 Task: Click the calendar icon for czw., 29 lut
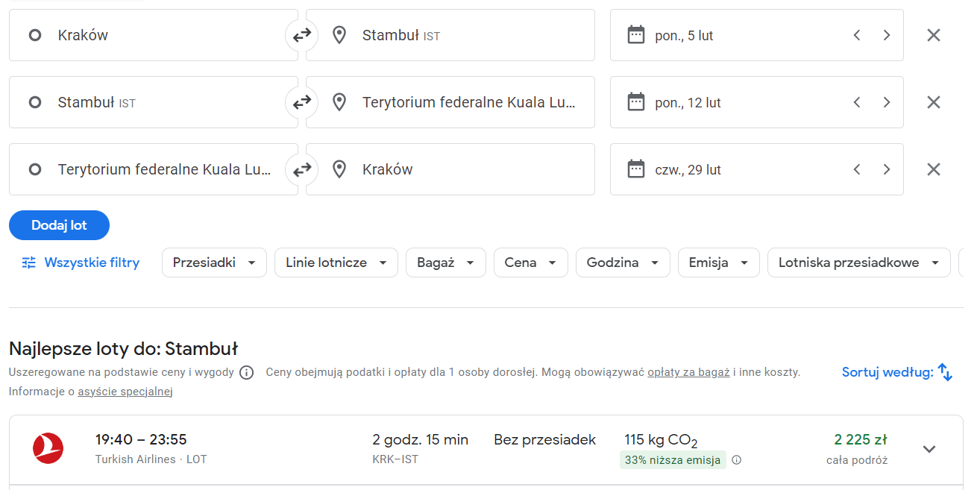pyautogui.click(x=635, y=169)
